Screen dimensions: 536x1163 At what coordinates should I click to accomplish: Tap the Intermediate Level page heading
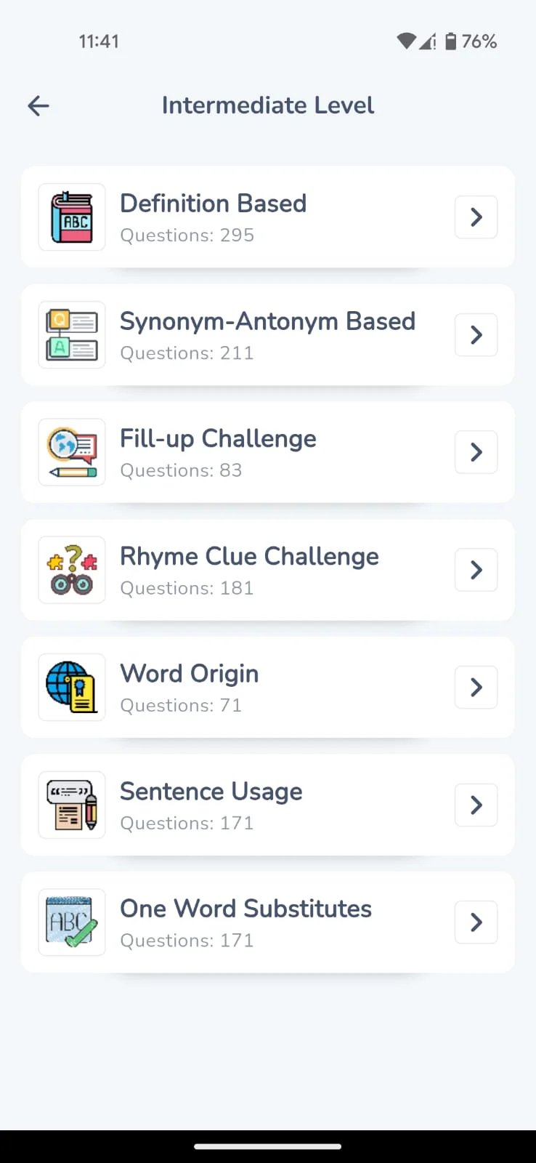(x=268, y=105)
